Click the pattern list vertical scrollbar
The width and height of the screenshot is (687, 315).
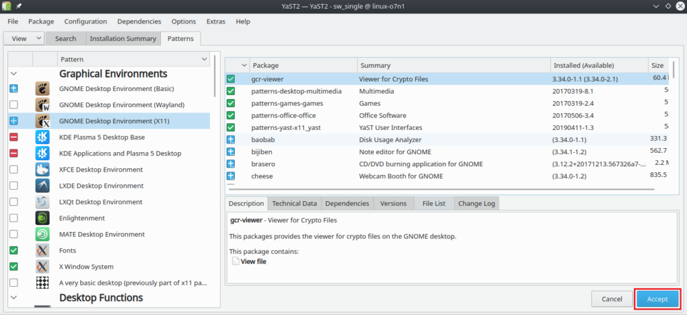(x=215, y=75)
